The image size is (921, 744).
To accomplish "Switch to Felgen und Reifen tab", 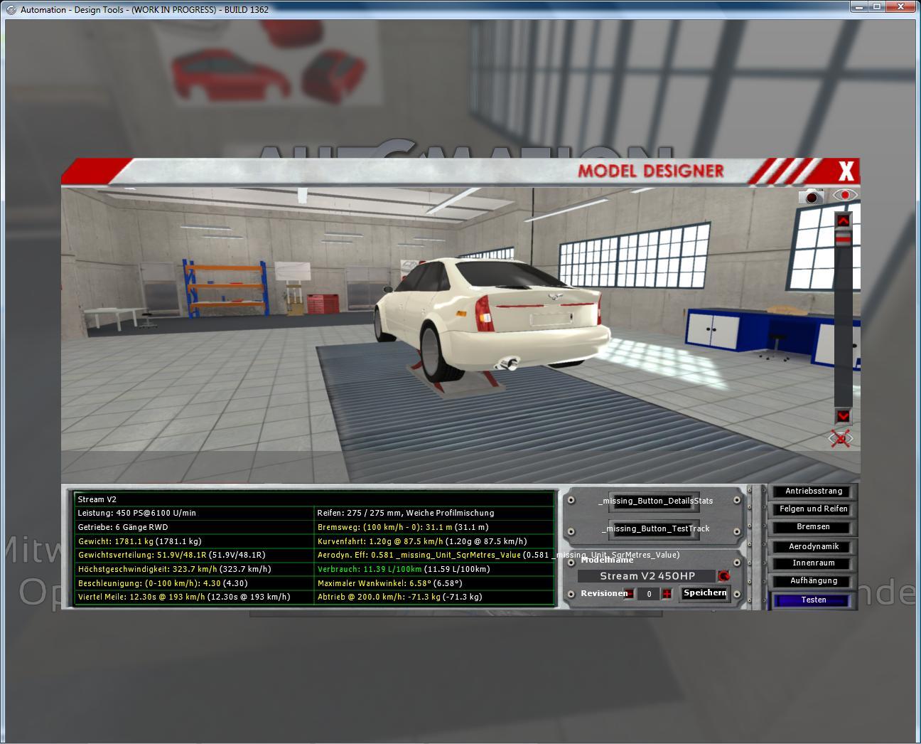I will click(x=814, y=509).
